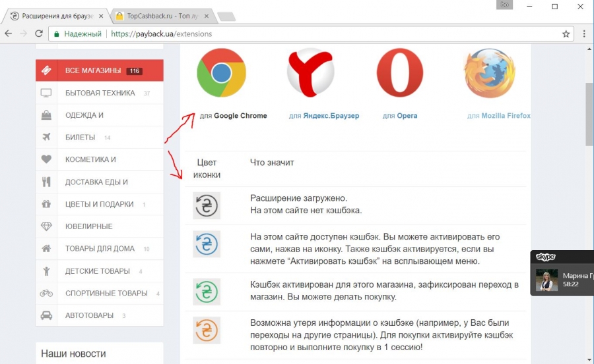
Task: Open the 'для Opera' extension link
Action: click(400, 116)
